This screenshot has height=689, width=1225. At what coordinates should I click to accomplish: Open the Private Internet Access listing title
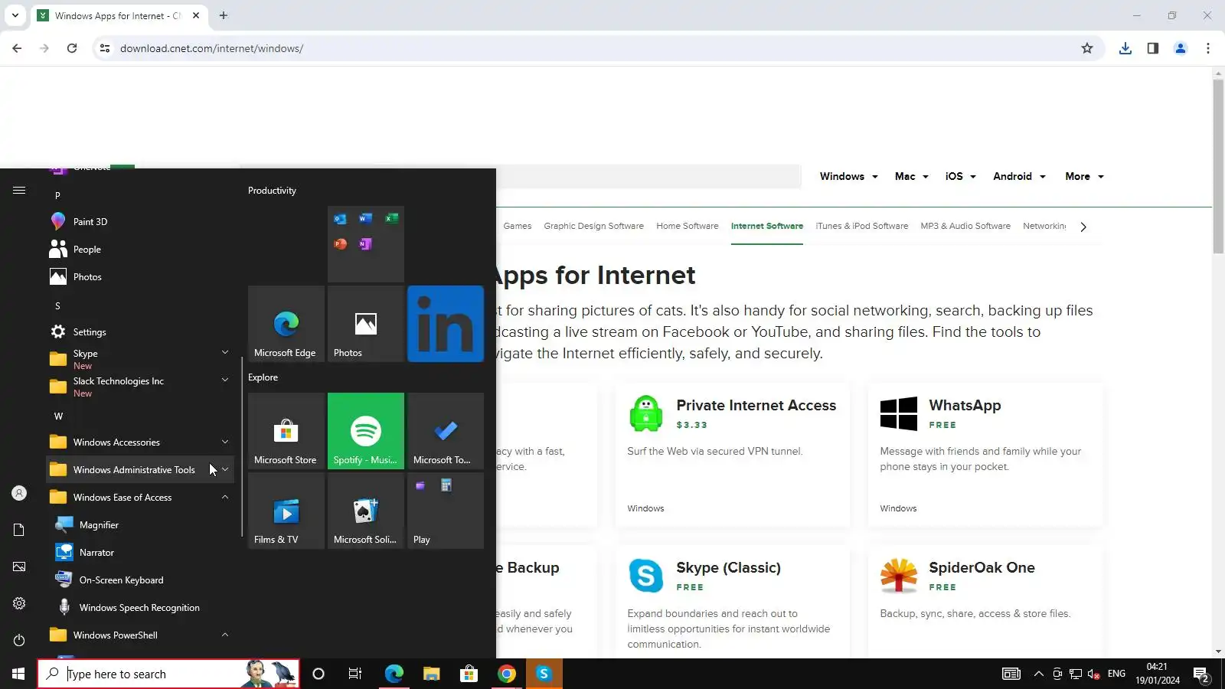(756, 406)
